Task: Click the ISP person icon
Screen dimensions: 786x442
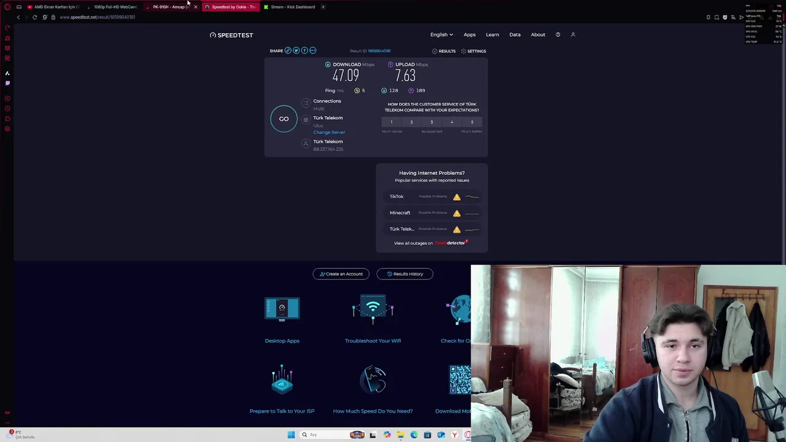Action: [x=306, y=143]
